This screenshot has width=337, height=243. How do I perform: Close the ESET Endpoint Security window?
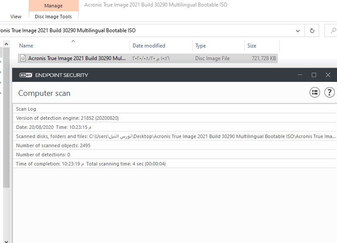[328, 75]
